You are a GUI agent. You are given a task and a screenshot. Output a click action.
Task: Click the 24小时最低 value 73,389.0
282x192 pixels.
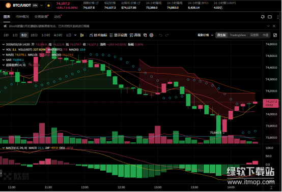(151, 8)
